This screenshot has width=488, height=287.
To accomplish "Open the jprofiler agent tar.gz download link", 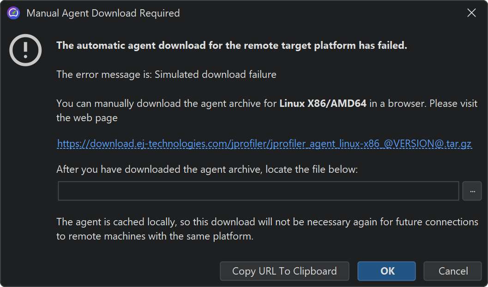I will (264, 144).
